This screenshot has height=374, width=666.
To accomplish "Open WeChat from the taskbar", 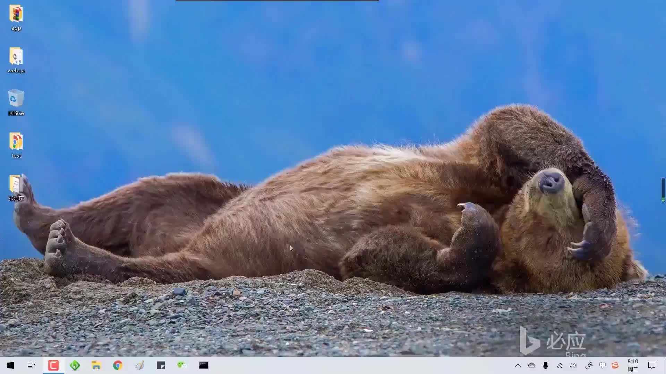I will point(182,365).
